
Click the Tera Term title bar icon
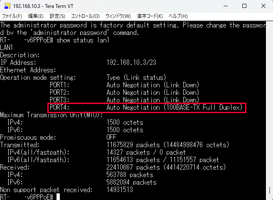click(x=7, y=6)
